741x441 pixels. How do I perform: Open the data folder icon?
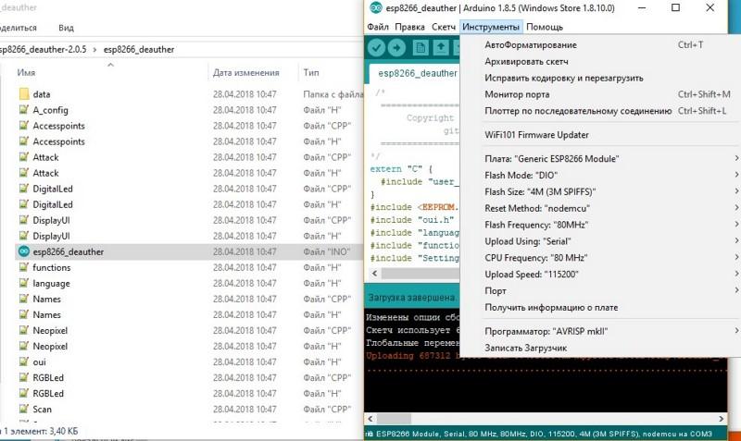(23, 94)
